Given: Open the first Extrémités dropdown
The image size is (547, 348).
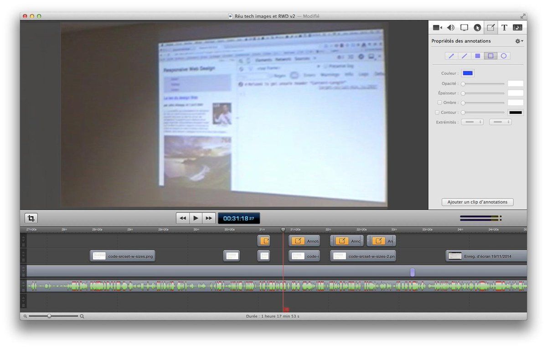Looking at the screenshot, I should tap(472, 122).
